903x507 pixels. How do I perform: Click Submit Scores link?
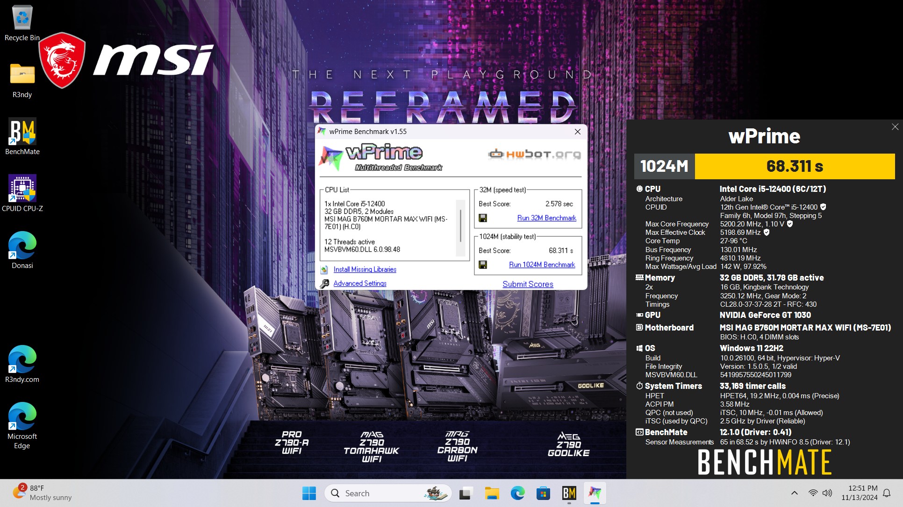point(528,284)
